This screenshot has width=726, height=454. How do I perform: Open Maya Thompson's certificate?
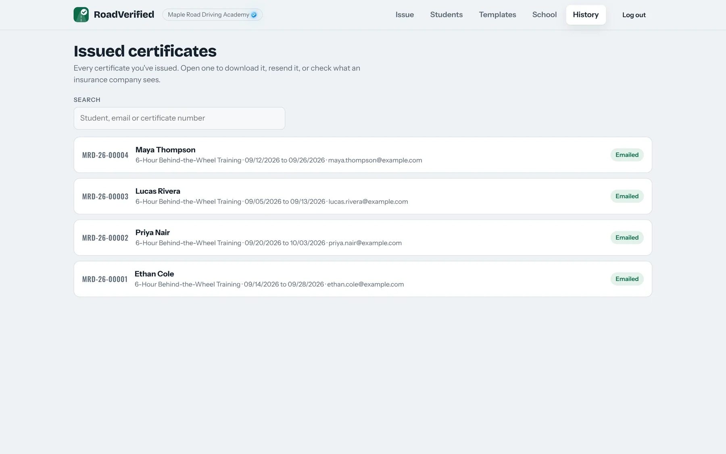coord(363,155)
